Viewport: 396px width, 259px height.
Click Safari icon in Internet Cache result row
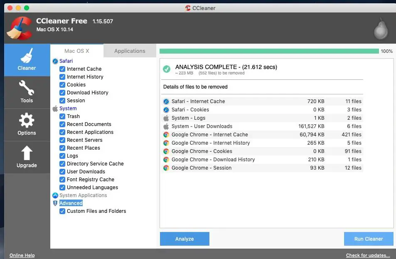pyautogui.click(x=166, y=101)
